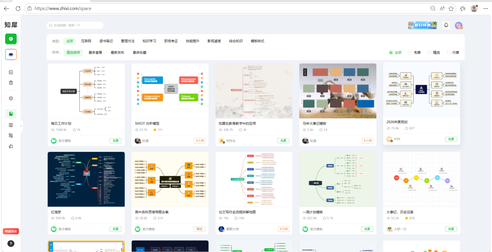Viewport: 492px width, 252px height.
Task: Click the template search input field
Action: (x=75, y=25)
